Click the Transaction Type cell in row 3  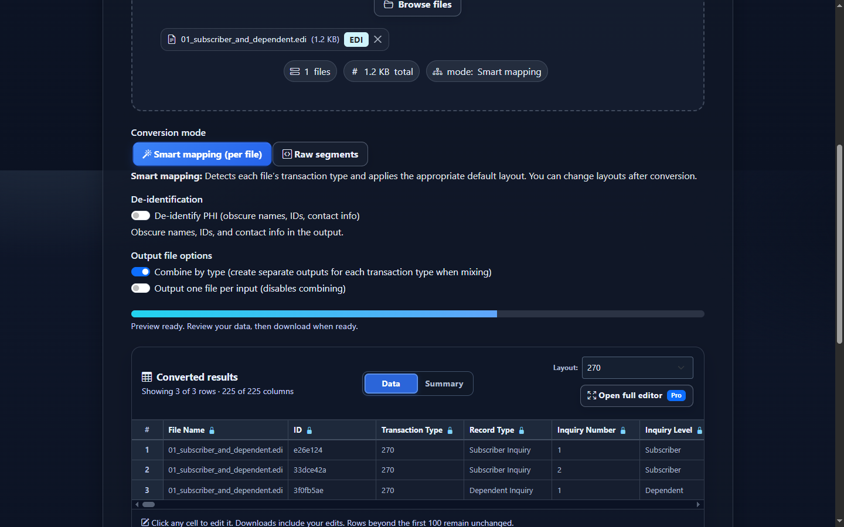[x=420, y=490]
